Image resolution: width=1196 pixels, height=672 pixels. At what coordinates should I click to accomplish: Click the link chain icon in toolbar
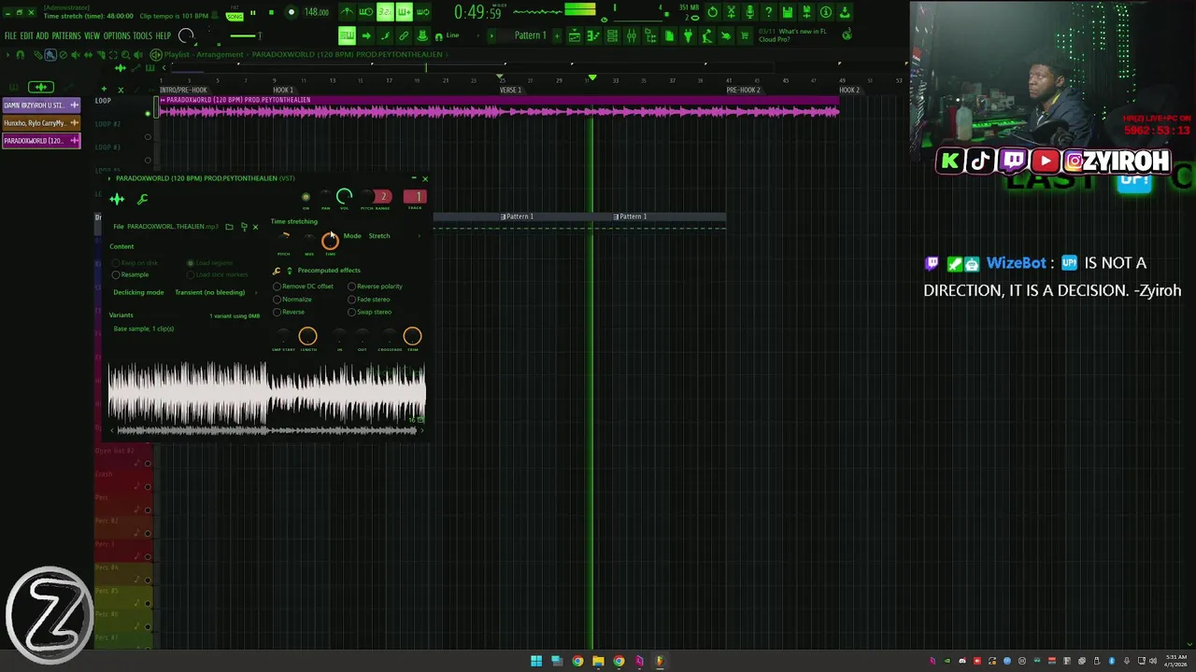404,35
